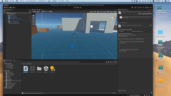Image resolution: width=171 pixels, height=96 pixels.
Task: Click the Execution Order button
Action: pyautogui.click(x=147, y=14)
